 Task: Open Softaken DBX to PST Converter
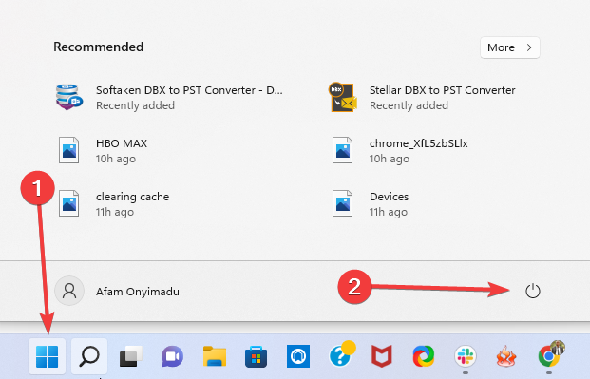169,98
